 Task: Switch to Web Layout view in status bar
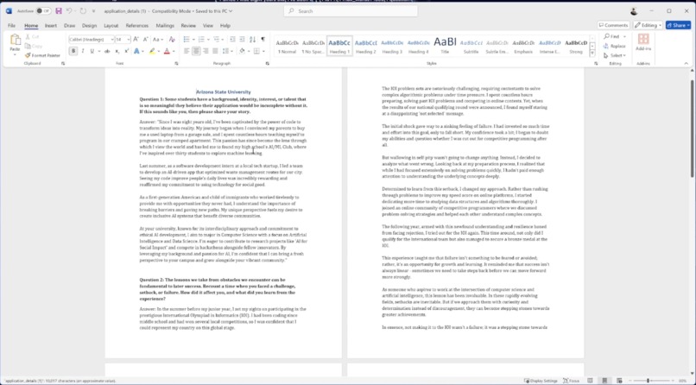coord(619,381)
